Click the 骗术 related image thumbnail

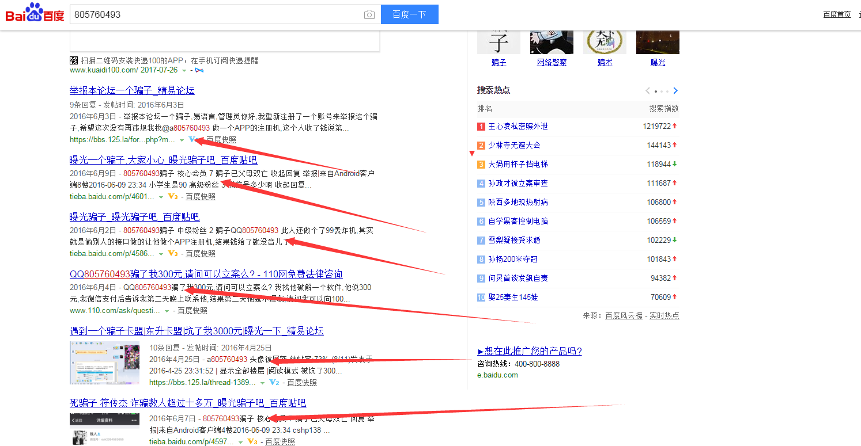pos(605,41)
